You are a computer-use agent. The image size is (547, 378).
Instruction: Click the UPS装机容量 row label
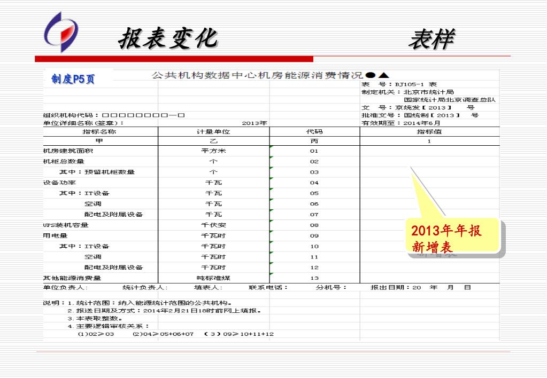click(x=66, y=225)
